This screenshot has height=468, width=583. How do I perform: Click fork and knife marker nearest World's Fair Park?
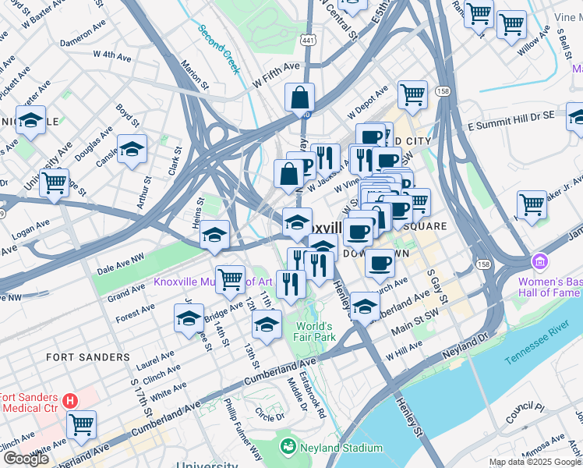[291, 286]
